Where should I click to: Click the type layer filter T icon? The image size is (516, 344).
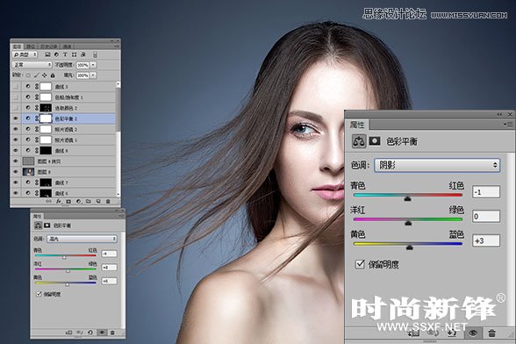pyautogui.click(x=65, y=54)
